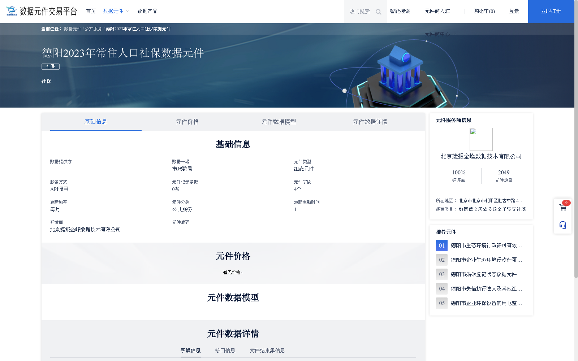The image size is (578, 361).
Task: Click the service provider logo image
Action: (481, 139)
